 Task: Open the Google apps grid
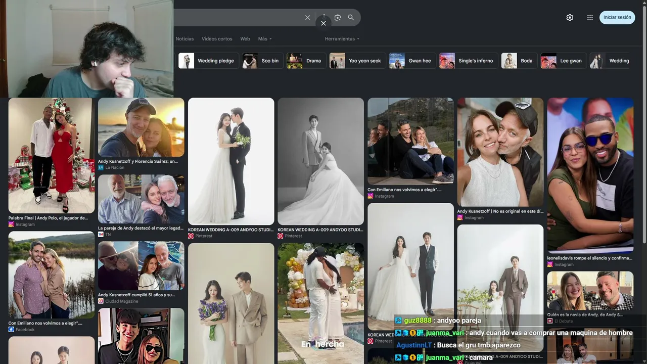click(x=590, y=17)
